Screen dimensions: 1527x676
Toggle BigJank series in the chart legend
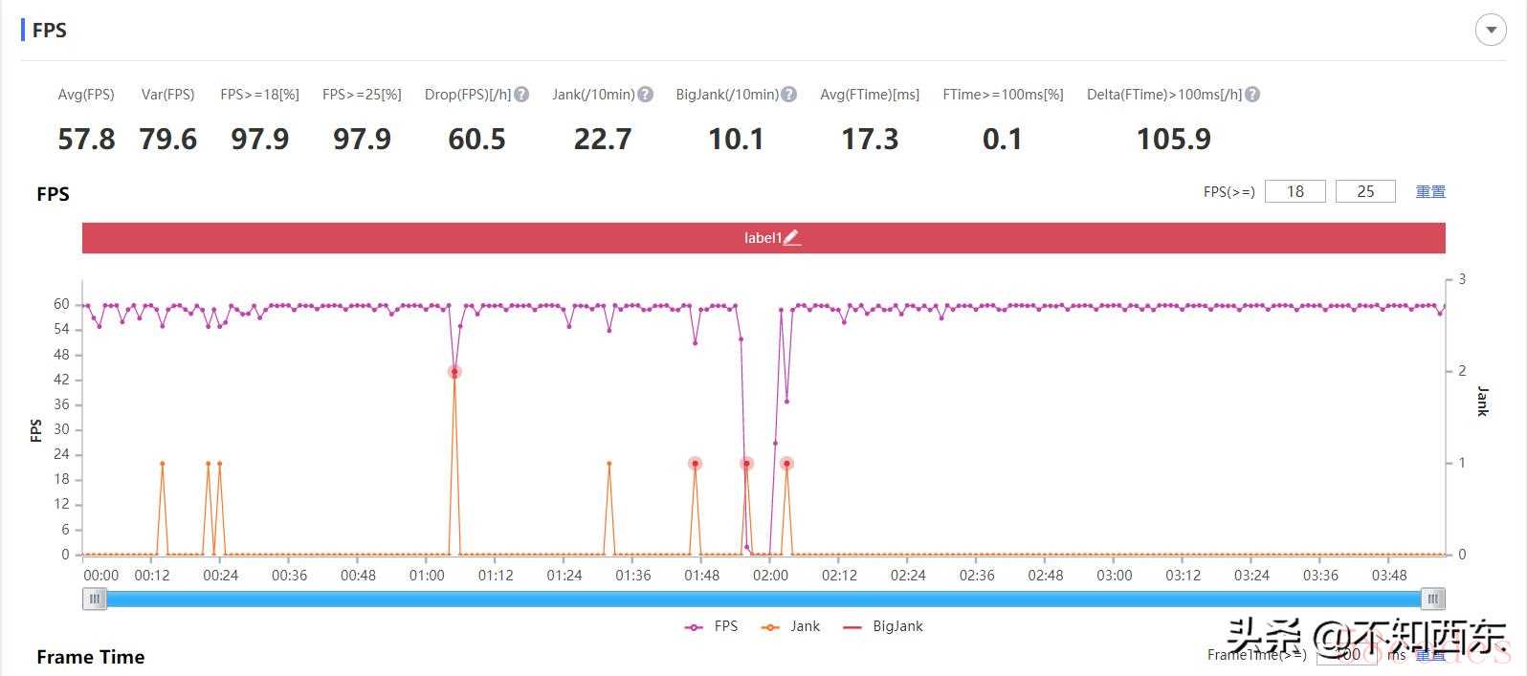[x=883, y=626]
